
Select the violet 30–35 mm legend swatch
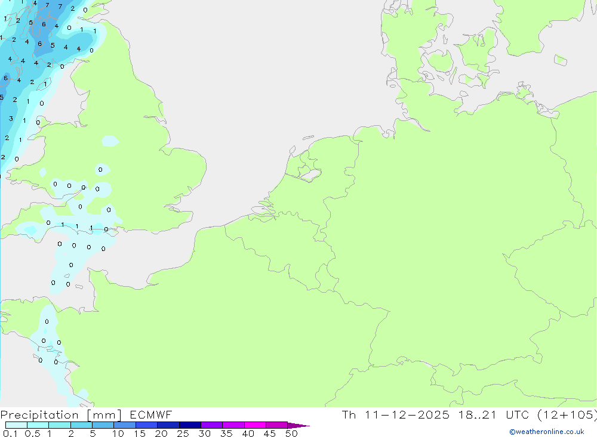click(211, 425)
